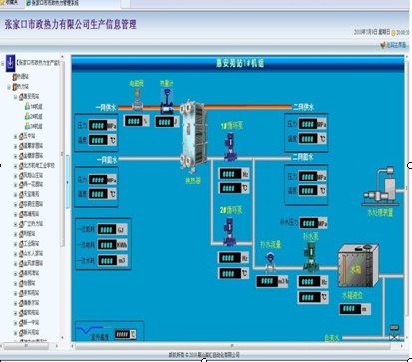Viewport: 412px width, 362px height.
Task: Click the 返回主界面 link
Action: pos(394,45)
